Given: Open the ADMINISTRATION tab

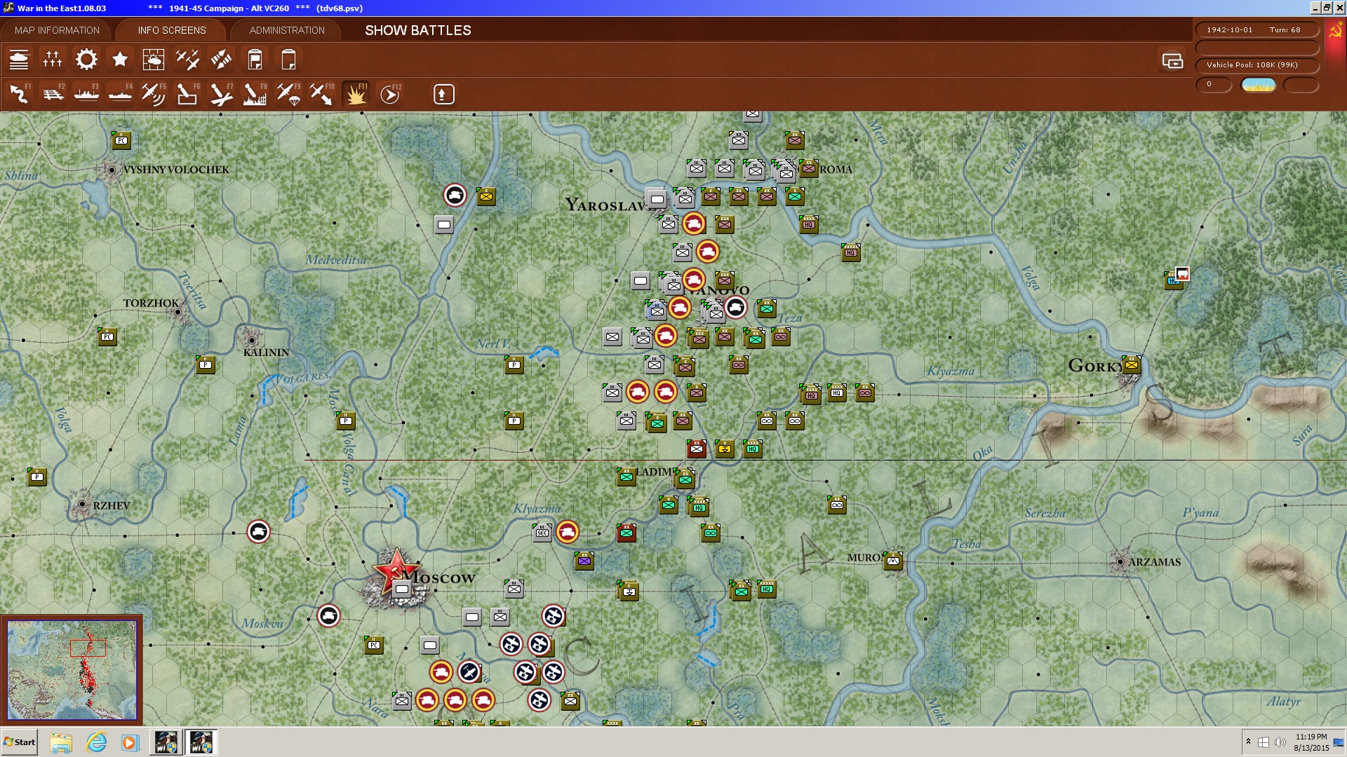Looking at the screenshot, I should point(287,30).
